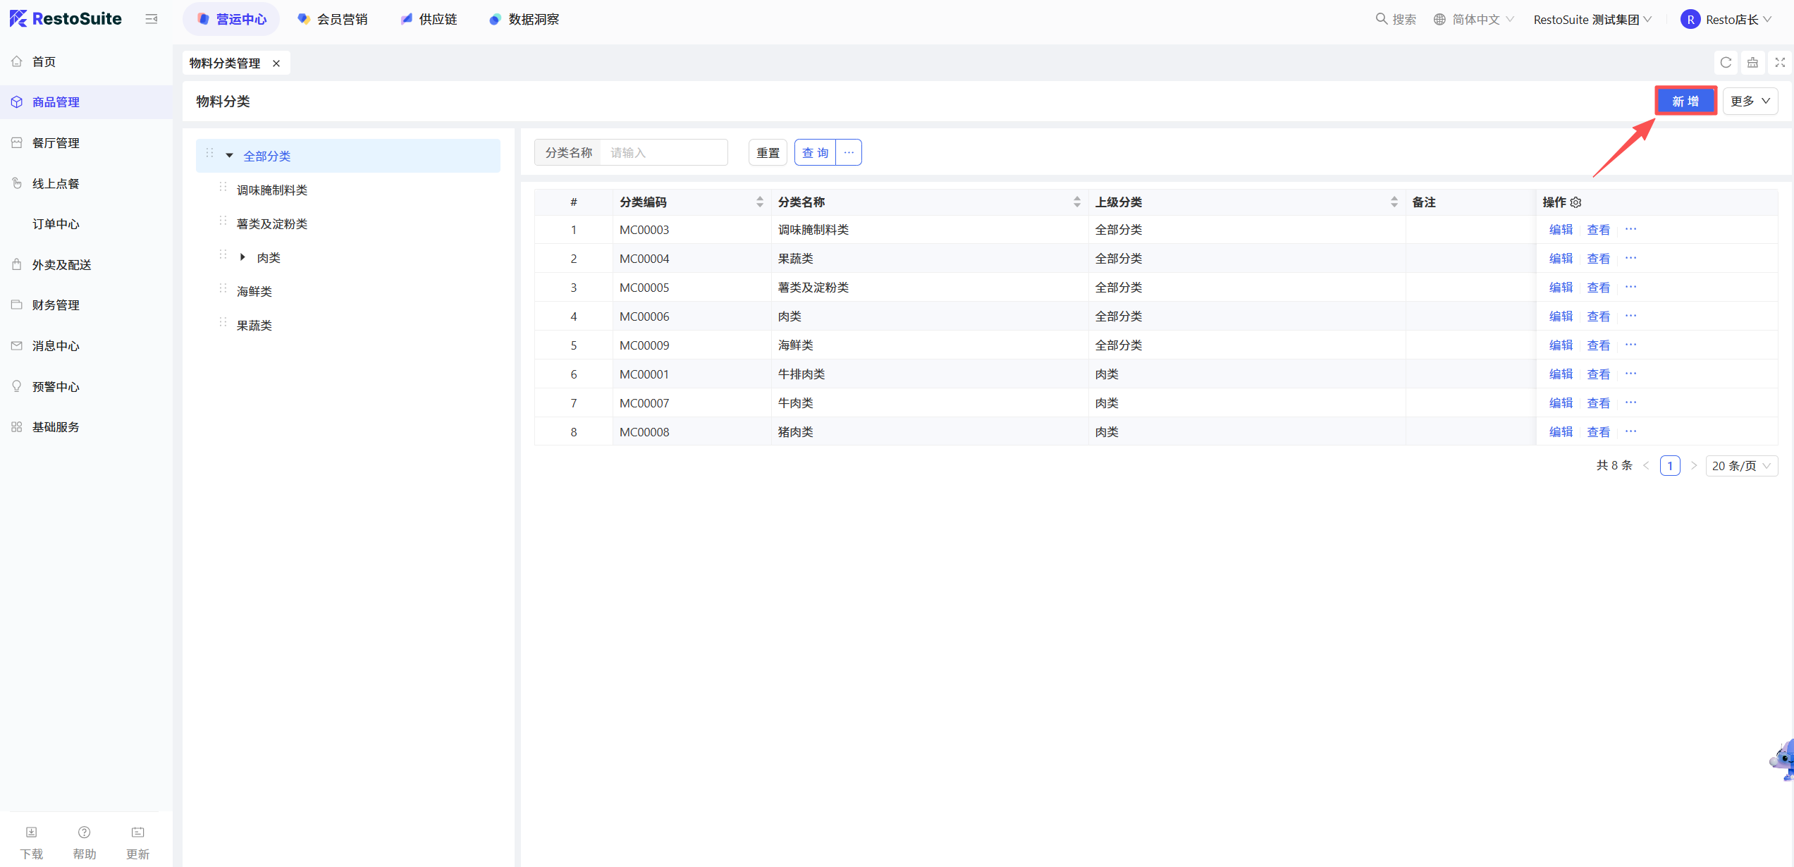
Task: Sort by 分类名称 column arrows
Action: click(1076, 202)
